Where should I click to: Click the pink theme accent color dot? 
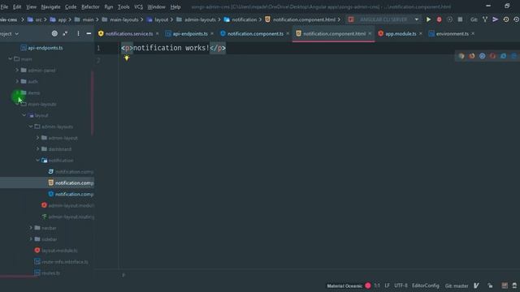tap(368, 286)
